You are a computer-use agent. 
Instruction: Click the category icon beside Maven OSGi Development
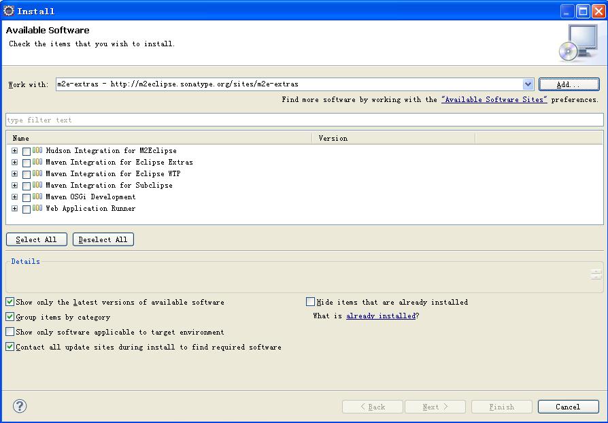point(37,197)
